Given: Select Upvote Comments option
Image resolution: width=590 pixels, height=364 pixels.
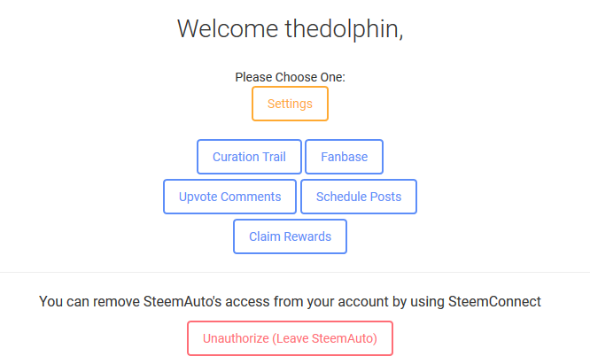Looking at the screenshot, I should click(229, 197).
